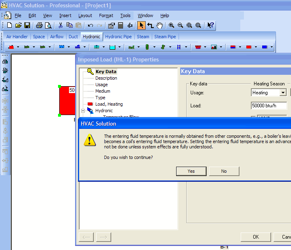Open dropdown arrow next to cyan tank icon

119,47
